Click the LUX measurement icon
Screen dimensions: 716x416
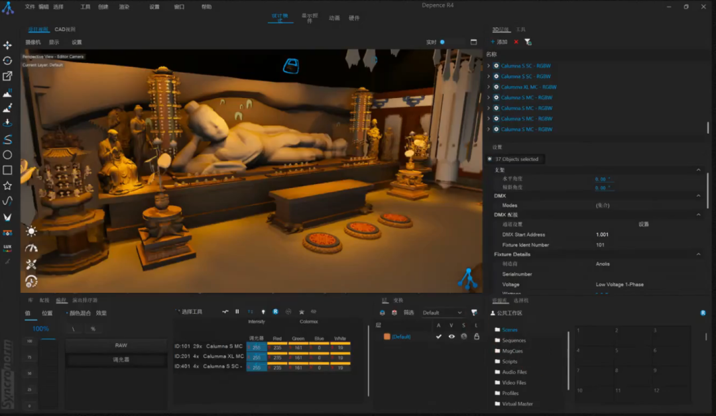tap(7, 247)
